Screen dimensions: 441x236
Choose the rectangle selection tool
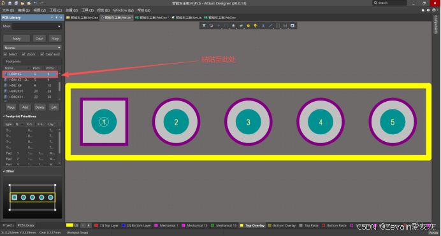226,26
